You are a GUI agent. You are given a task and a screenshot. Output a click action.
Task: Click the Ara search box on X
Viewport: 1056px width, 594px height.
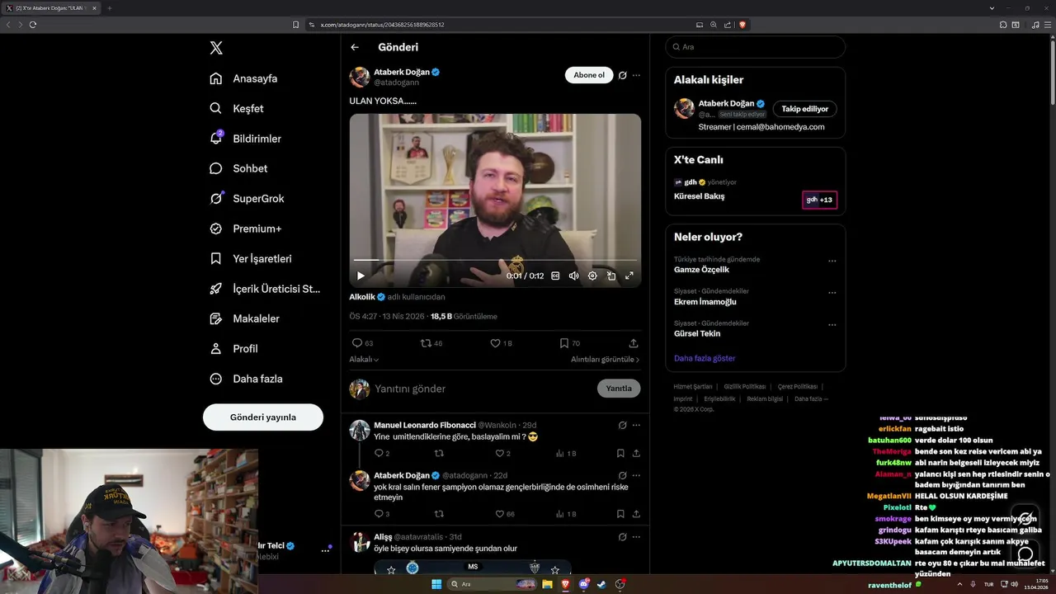click(x=755, y=47)
